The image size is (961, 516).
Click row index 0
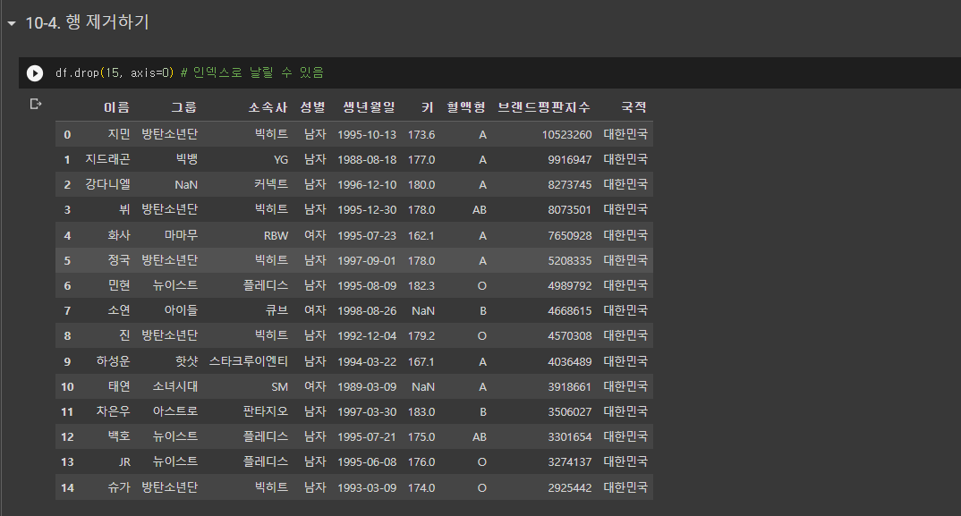point(67,135)
